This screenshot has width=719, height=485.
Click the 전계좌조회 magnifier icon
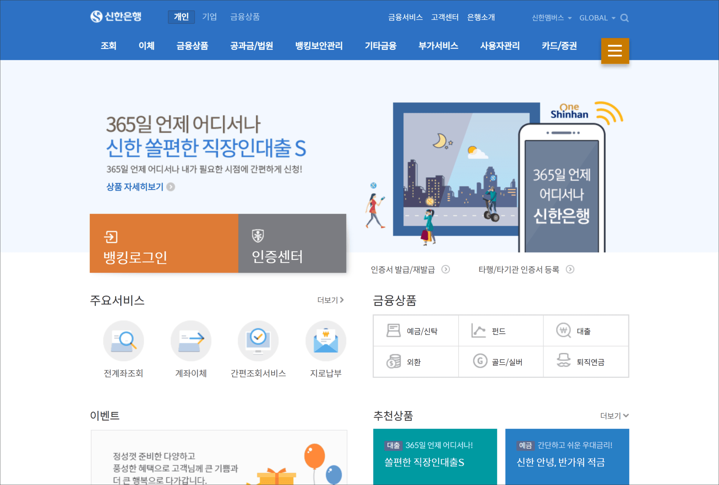(x=124, y=341)
